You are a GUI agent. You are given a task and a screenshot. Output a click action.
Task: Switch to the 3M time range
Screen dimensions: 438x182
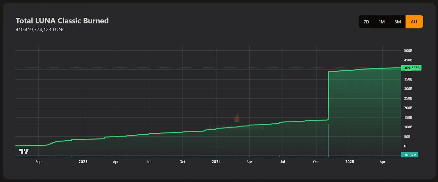[x=398, y=22]
